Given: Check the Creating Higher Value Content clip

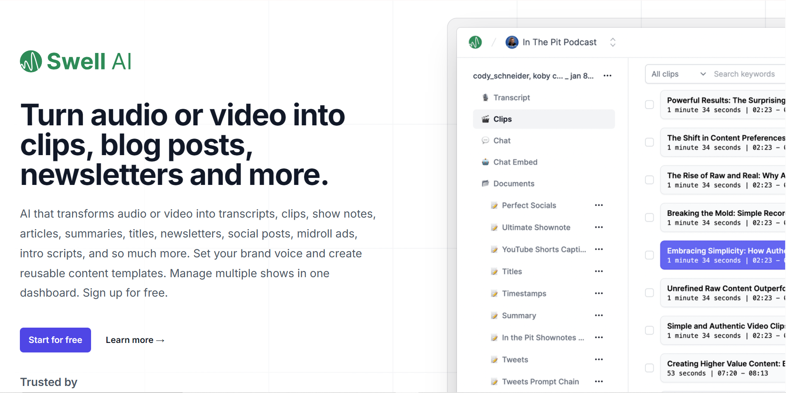Looking at the screenshot, I should pos(649,368).
